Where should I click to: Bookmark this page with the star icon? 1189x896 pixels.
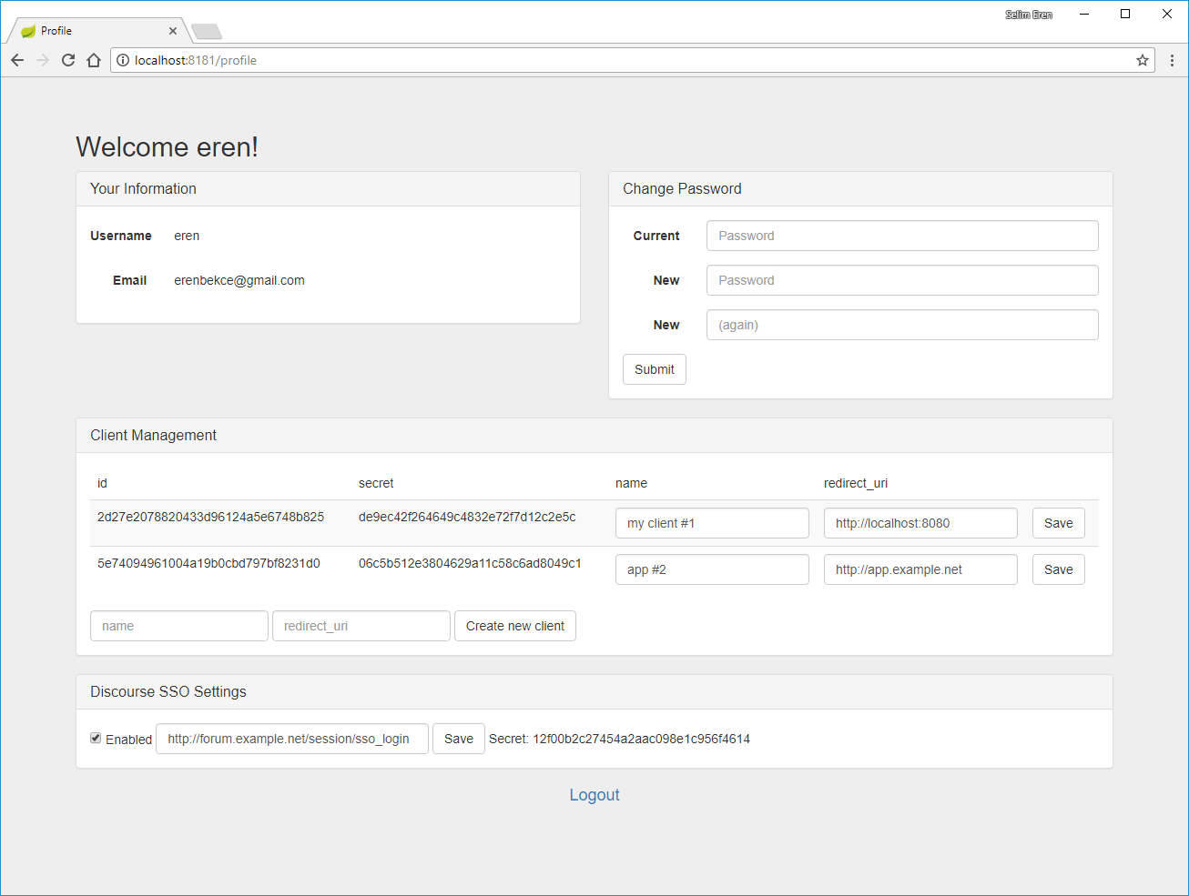point(1143,60)
